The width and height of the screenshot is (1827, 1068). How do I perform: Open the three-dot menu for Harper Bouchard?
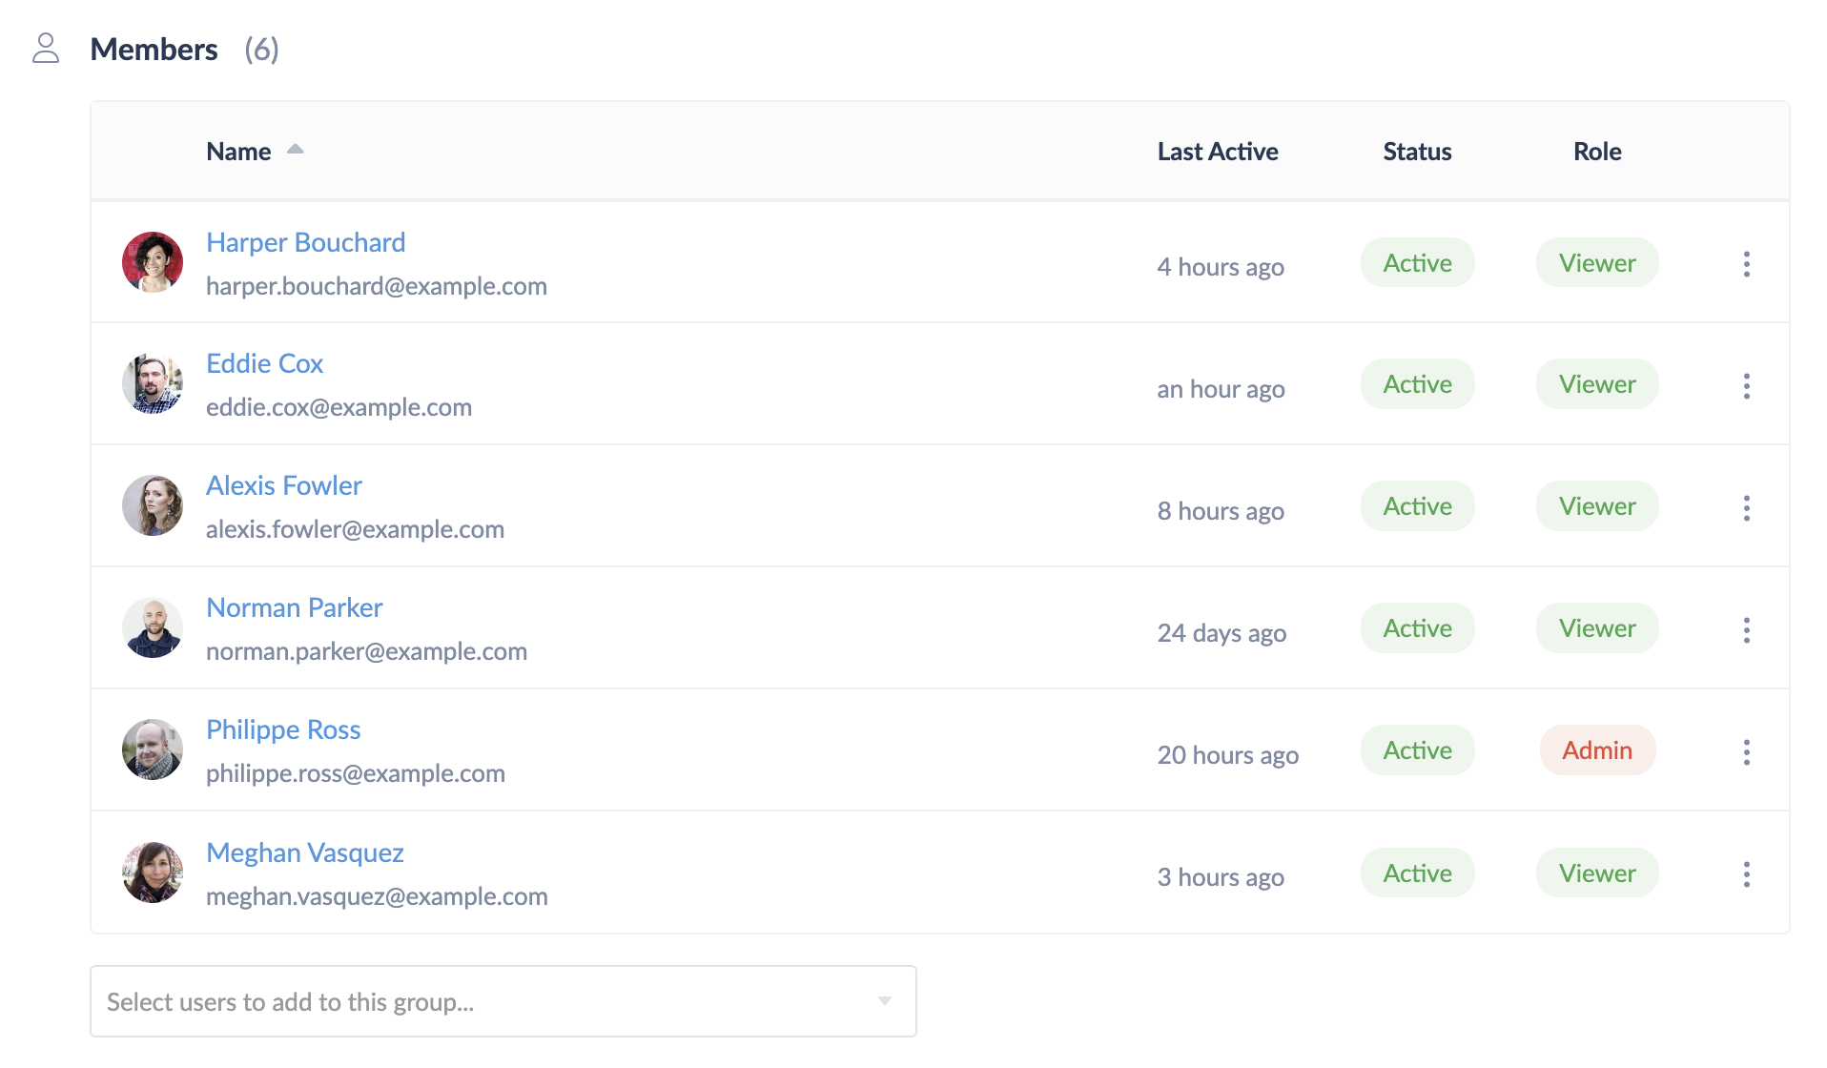(1746, 264)
